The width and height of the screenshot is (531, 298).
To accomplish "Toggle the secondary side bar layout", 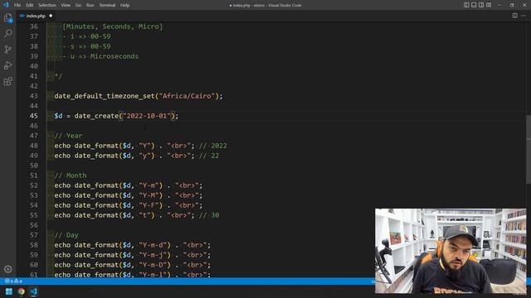I will [481, 5].
